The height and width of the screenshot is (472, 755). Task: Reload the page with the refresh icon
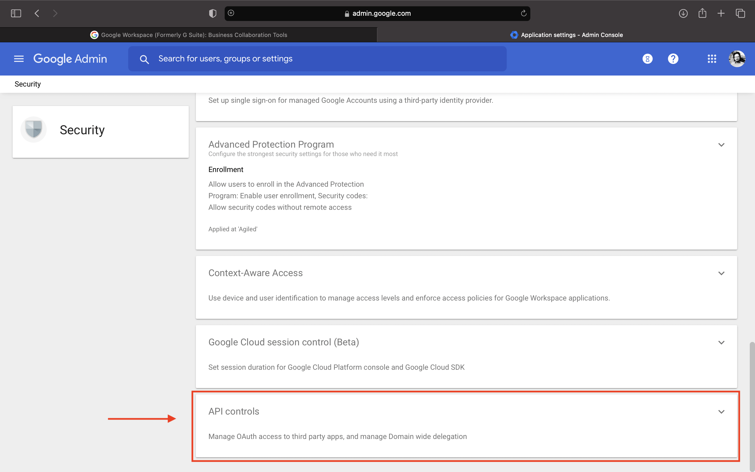524,13
